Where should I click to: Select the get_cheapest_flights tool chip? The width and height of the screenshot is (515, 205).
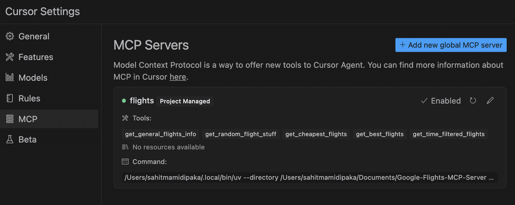316,134
